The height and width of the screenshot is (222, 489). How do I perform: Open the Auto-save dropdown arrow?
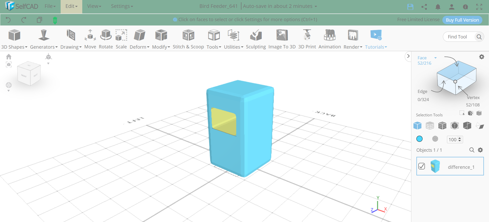point(316,6)
